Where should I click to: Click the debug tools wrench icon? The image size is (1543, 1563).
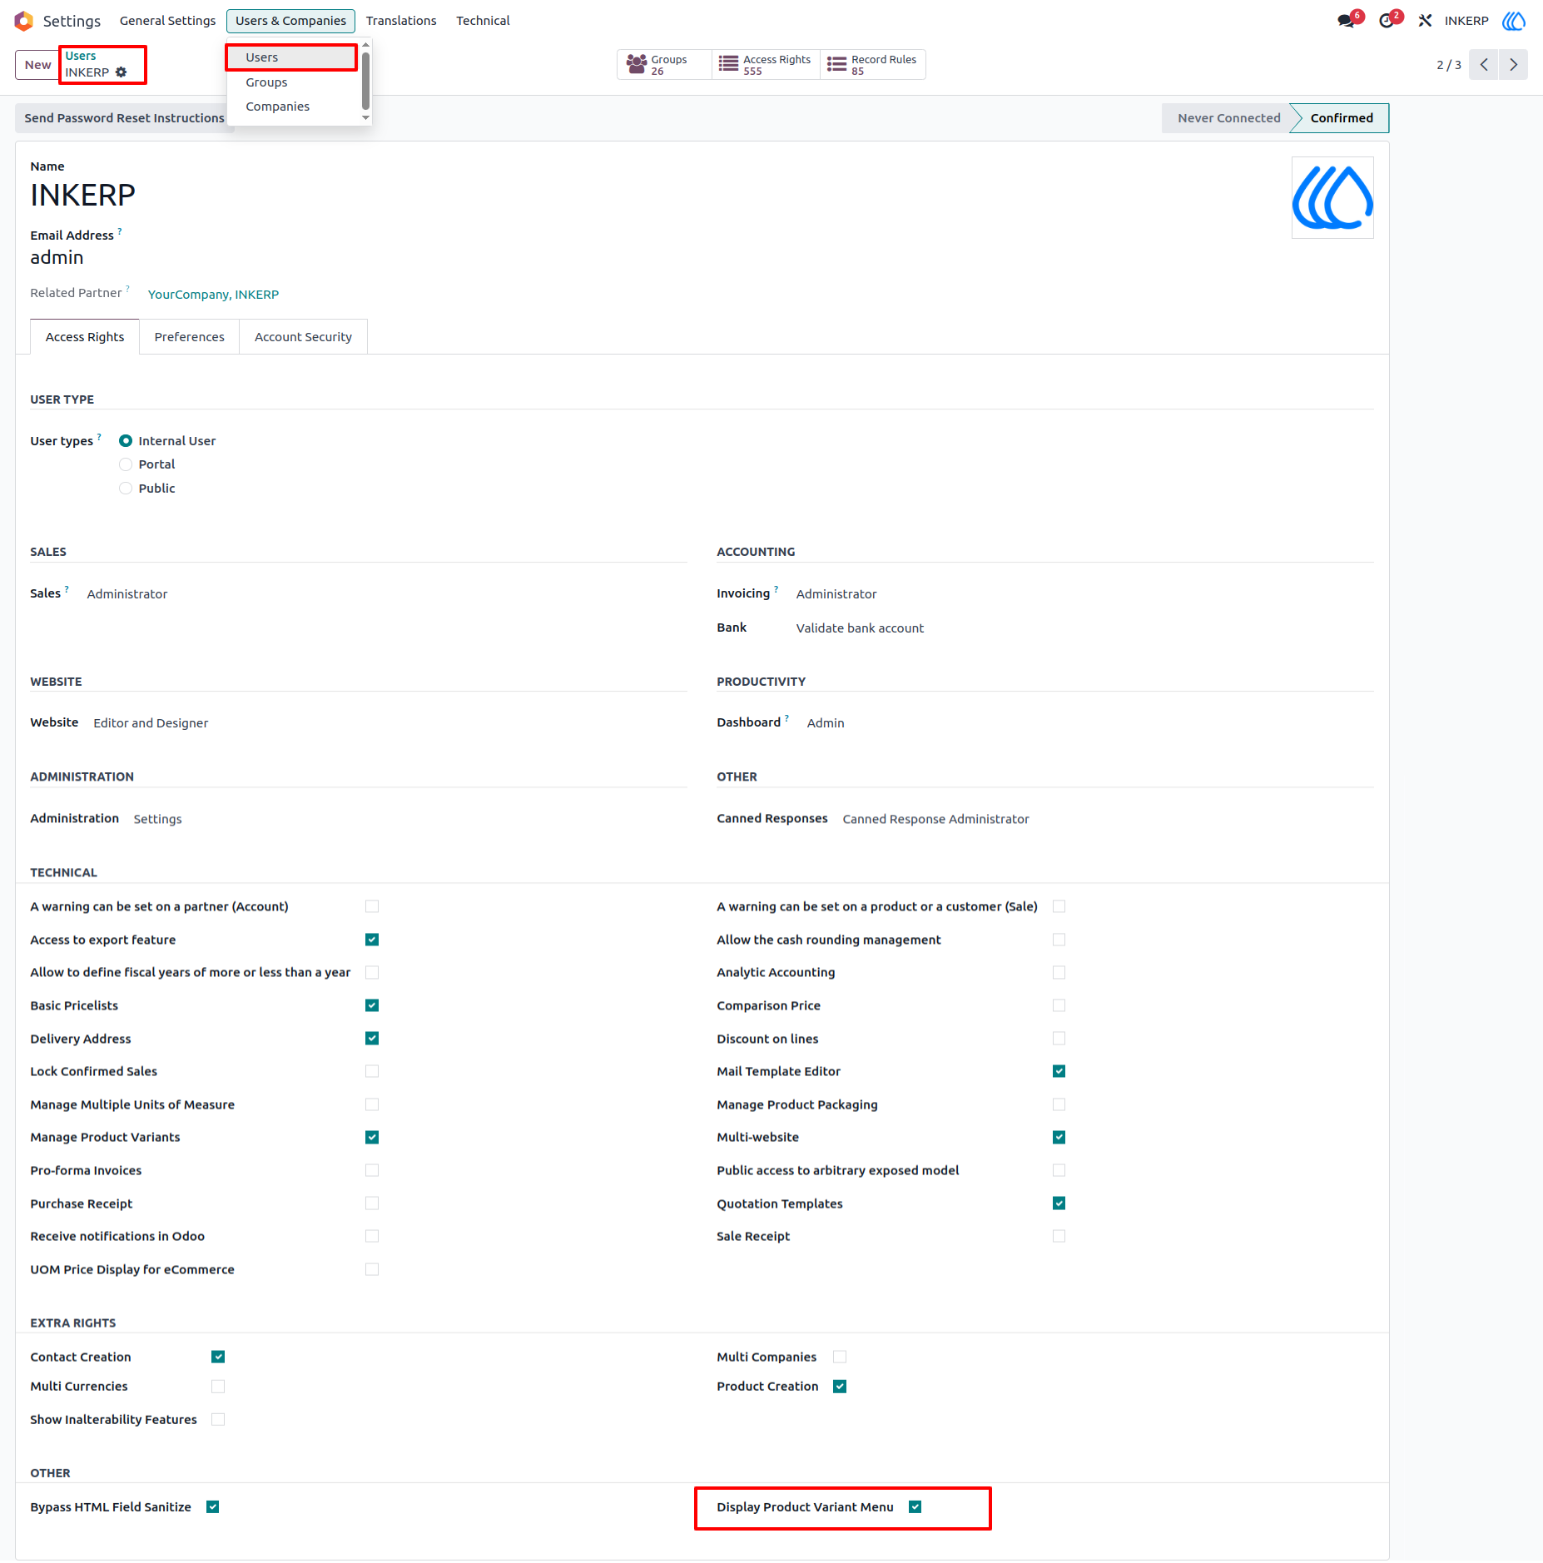pyautogui.click(x=1426, y=21)
